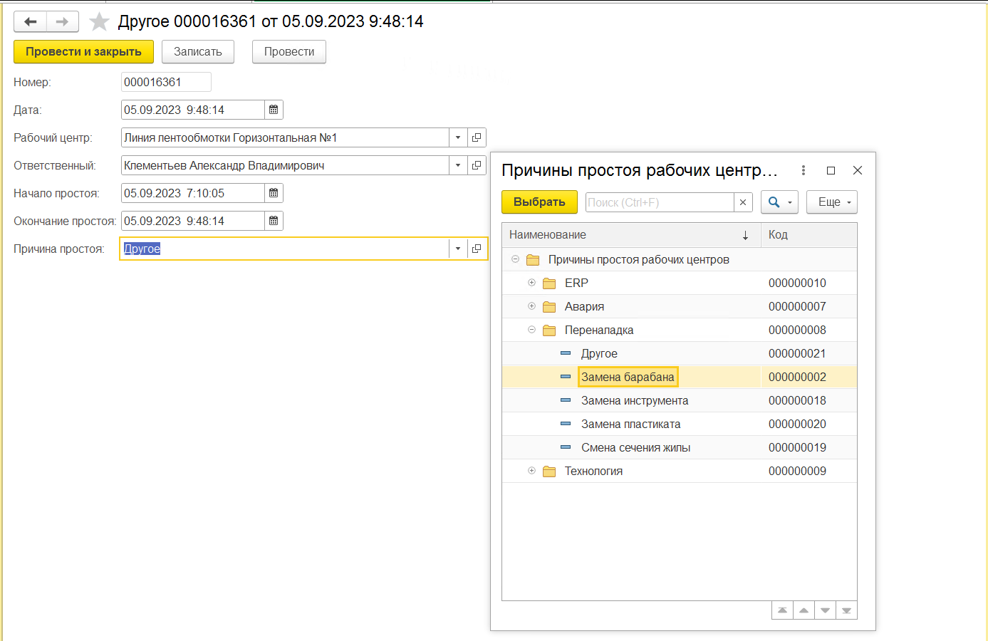The image size is (988, 641).
Task: Open the Еще menu dropdown
Action: tap(832, 202)
